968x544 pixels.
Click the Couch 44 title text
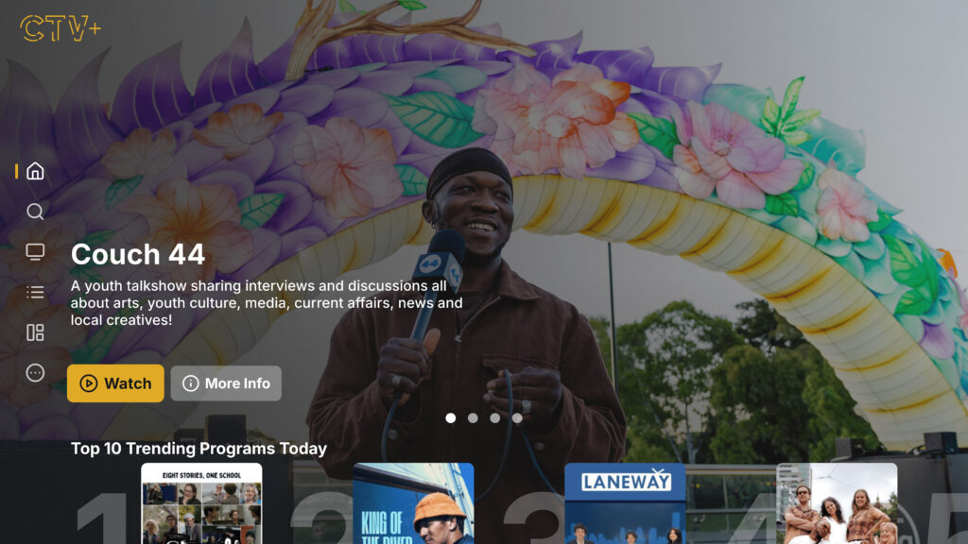[138, 254]
